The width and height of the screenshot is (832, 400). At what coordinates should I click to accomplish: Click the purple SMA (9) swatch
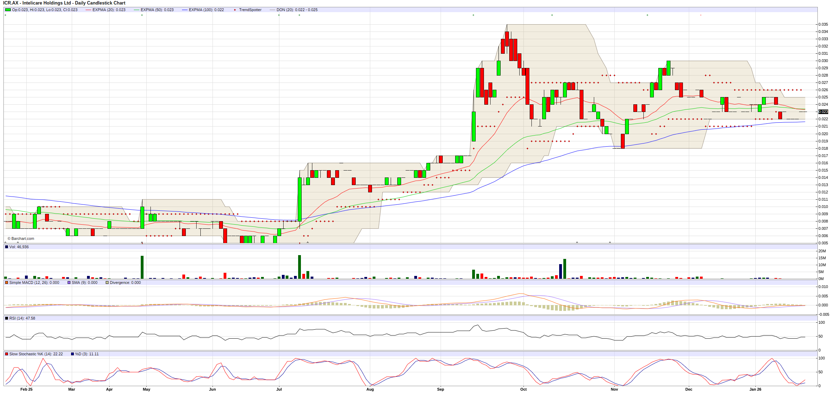[x=69, y=282]
